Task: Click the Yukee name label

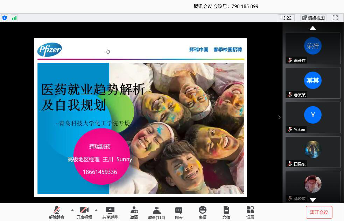Action: [300, 130]
